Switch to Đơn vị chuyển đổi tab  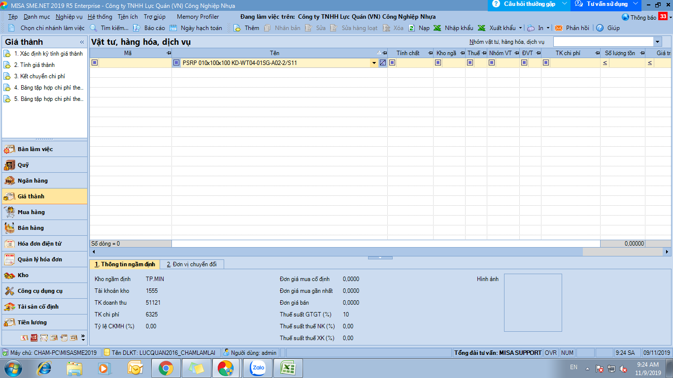[192, 264]
